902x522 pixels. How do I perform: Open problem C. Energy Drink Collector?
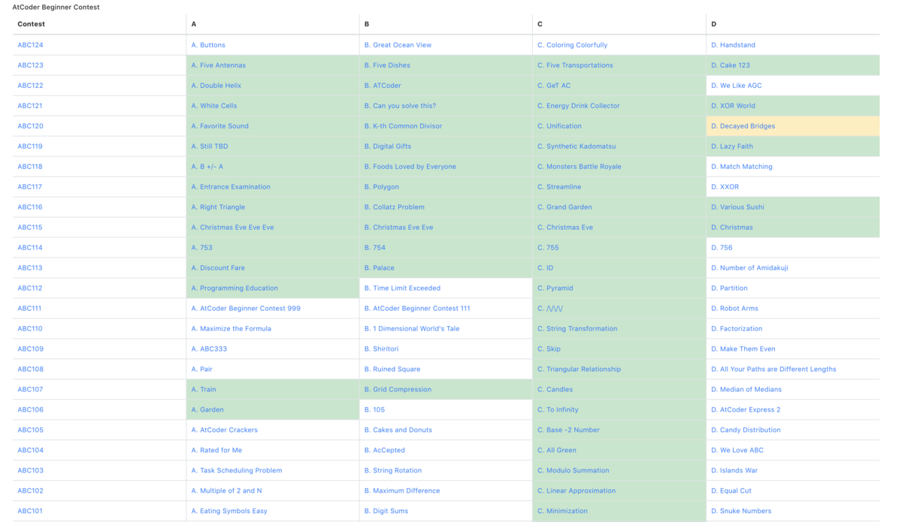[x=578, y=106]
